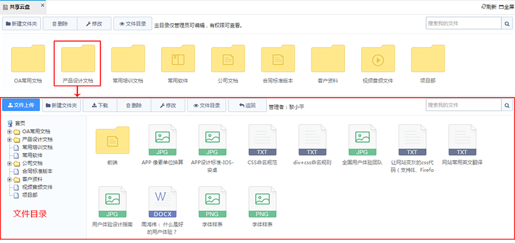Click the file name CSS命名规范
The height and width of the screenshot is (243, 515).
pyautogui.click(x=263, y=163)
